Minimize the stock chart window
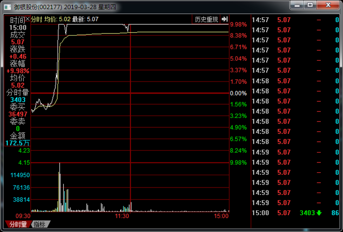This screenshot has width=343, height=232. coord(296,5)
